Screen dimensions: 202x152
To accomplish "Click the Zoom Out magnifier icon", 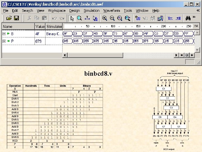I will [x=112, y=18].
